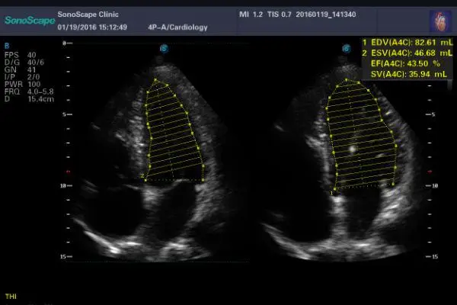Click caliper marker 2 on left ventricle trace

(143, 178)
